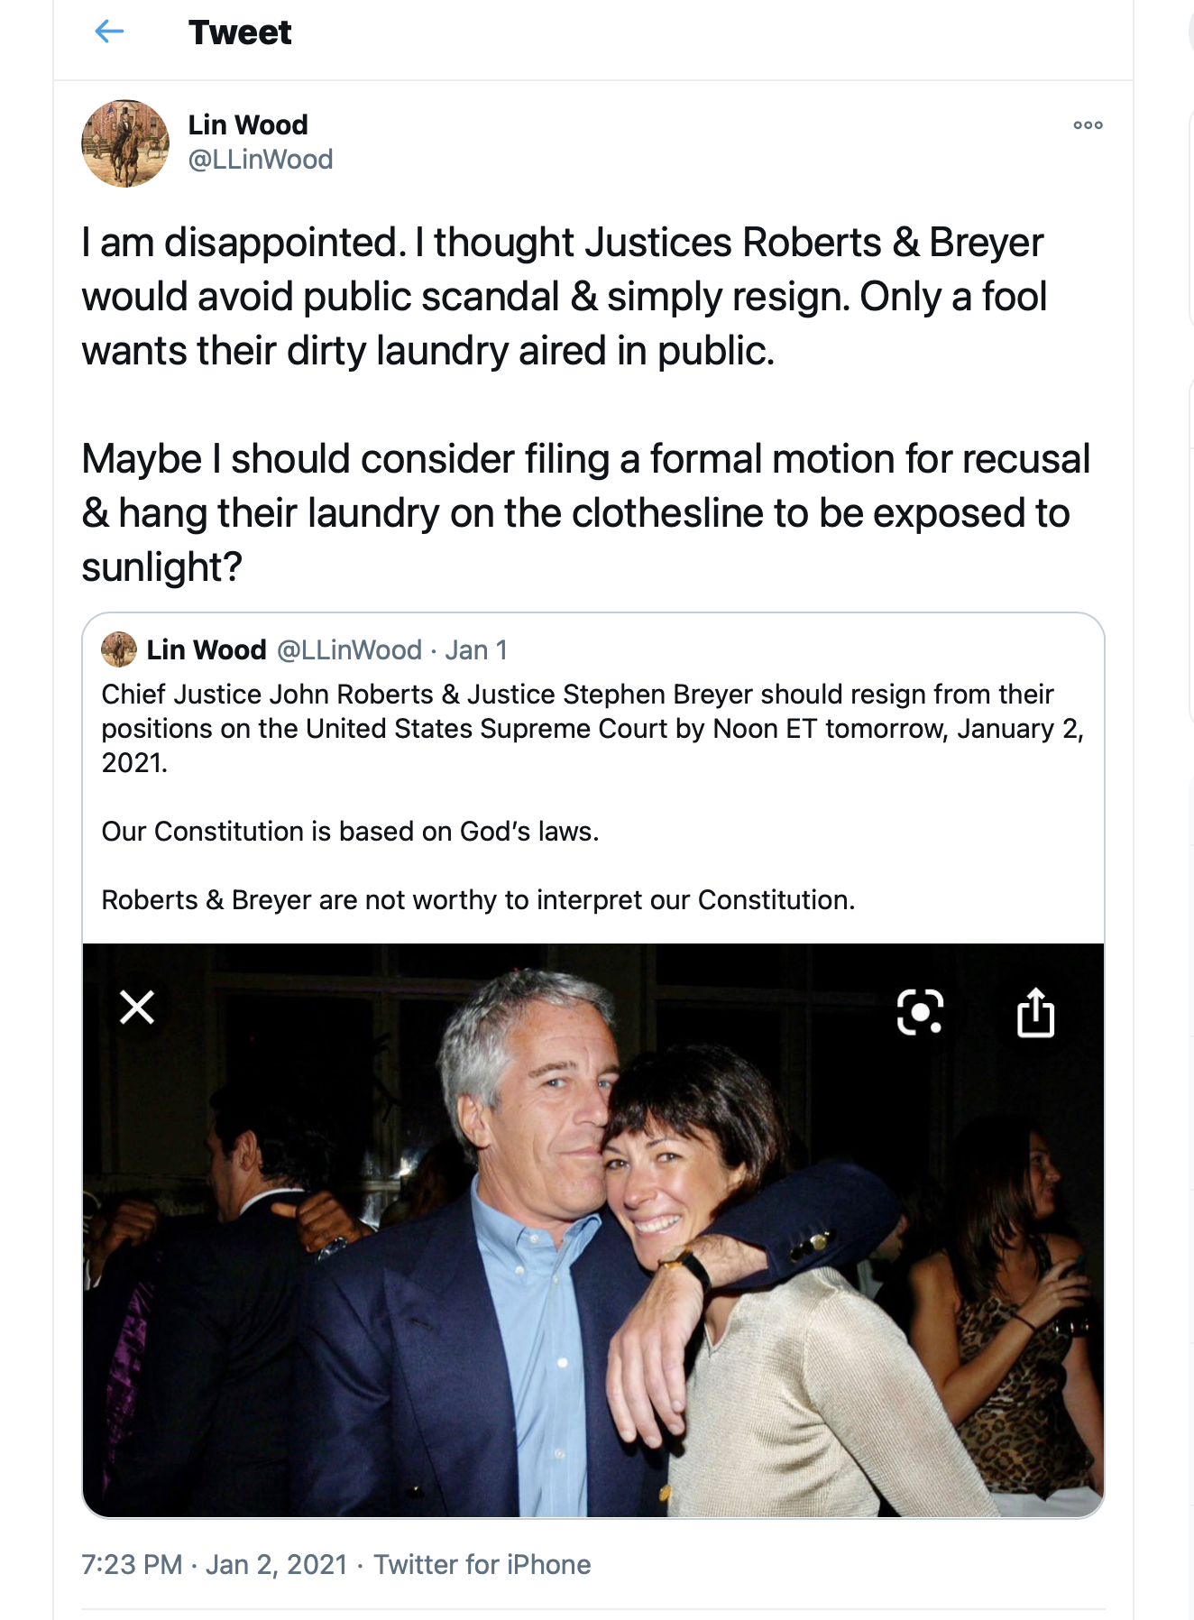Click Lin Wood's large profile avatar

pos(125,143)
